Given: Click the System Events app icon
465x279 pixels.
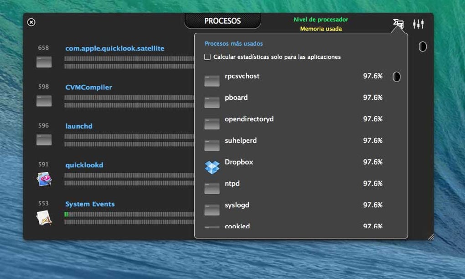Looking at the screenshot, I should click(44, 217).
